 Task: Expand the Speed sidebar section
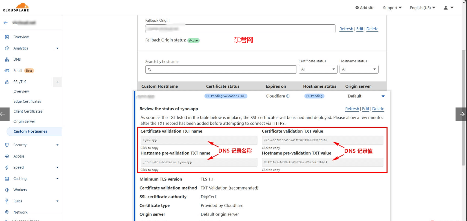click(x=57, y=167)
